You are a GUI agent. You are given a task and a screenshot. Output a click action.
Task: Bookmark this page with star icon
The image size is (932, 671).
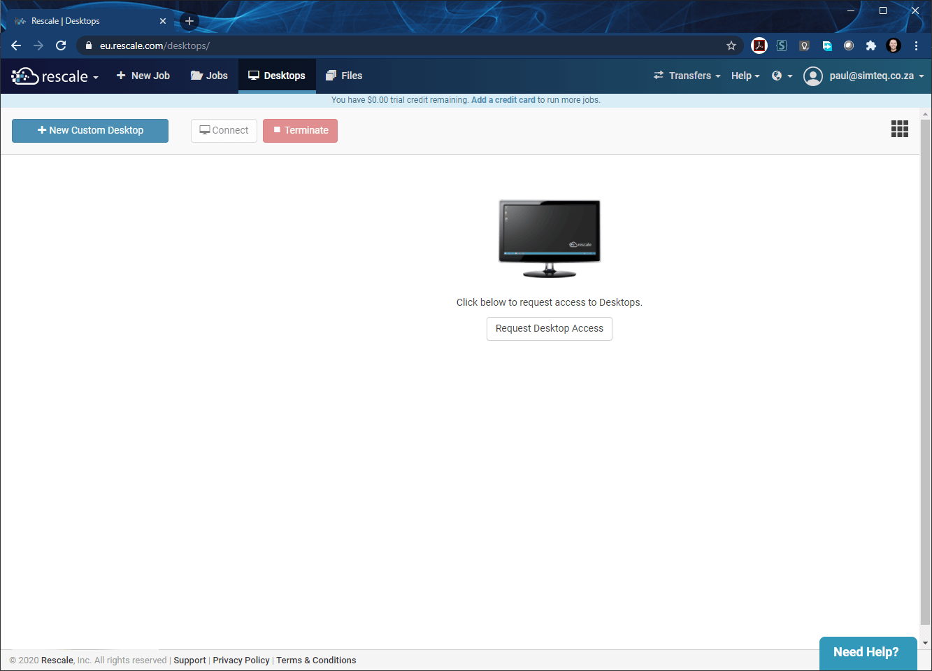[x=731, y=45]
